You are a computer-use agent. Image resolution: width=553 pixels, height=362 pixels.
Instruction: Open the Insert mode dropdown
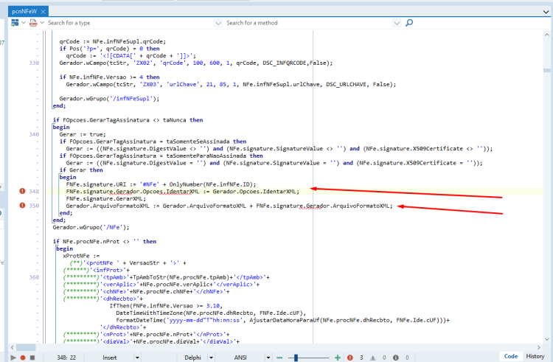137,358
